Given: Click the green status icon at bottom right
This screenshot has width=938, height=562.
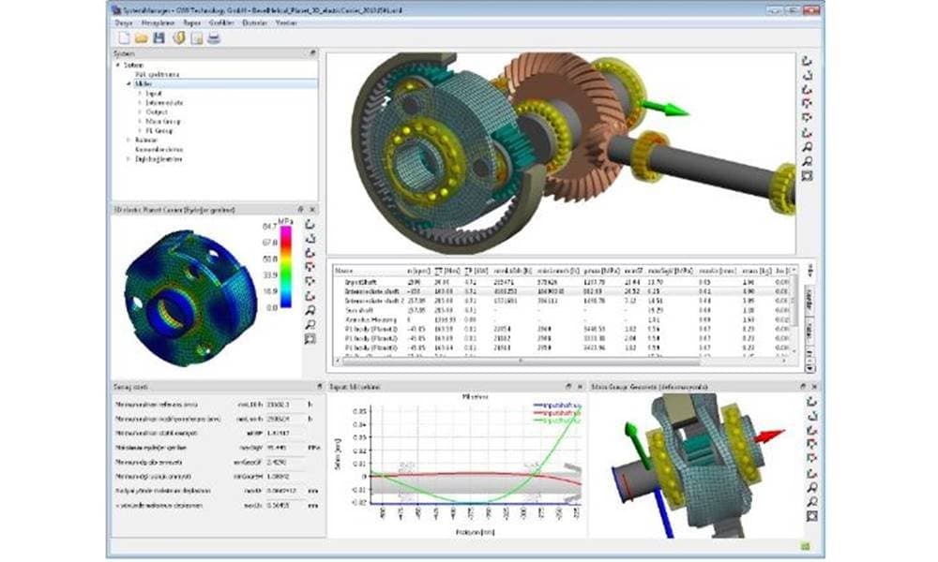Looking at the screenshot, I should pyautogui.click(x=806, y=546).
